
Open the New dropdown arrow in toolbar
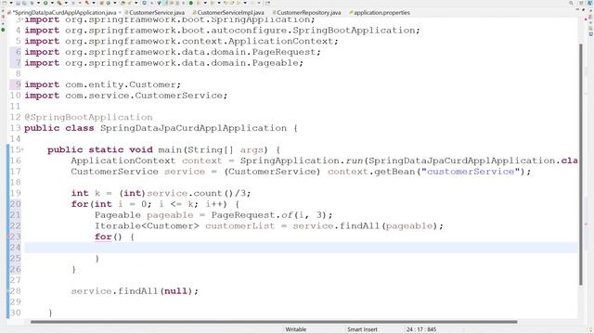pos(11,3)
